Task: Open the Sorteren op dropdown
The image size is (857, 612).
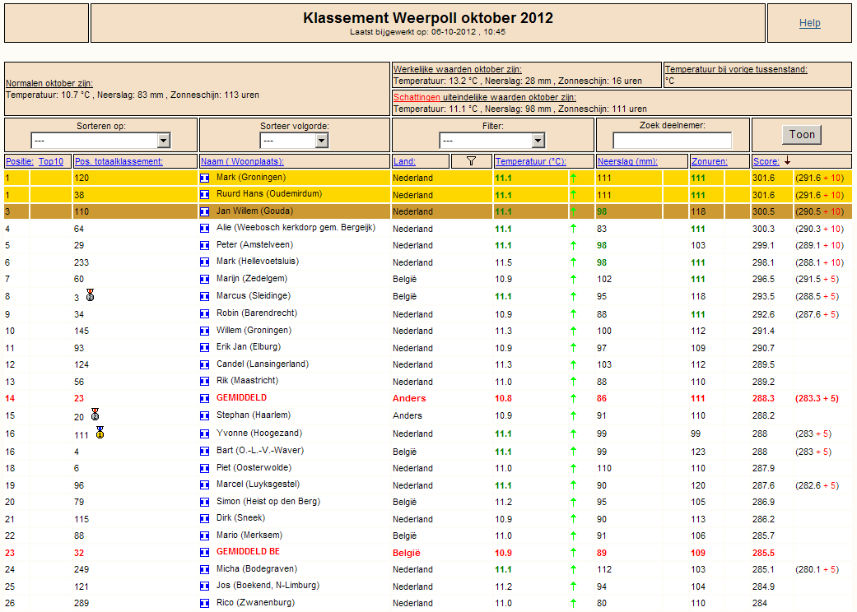Action: point(101,141)
